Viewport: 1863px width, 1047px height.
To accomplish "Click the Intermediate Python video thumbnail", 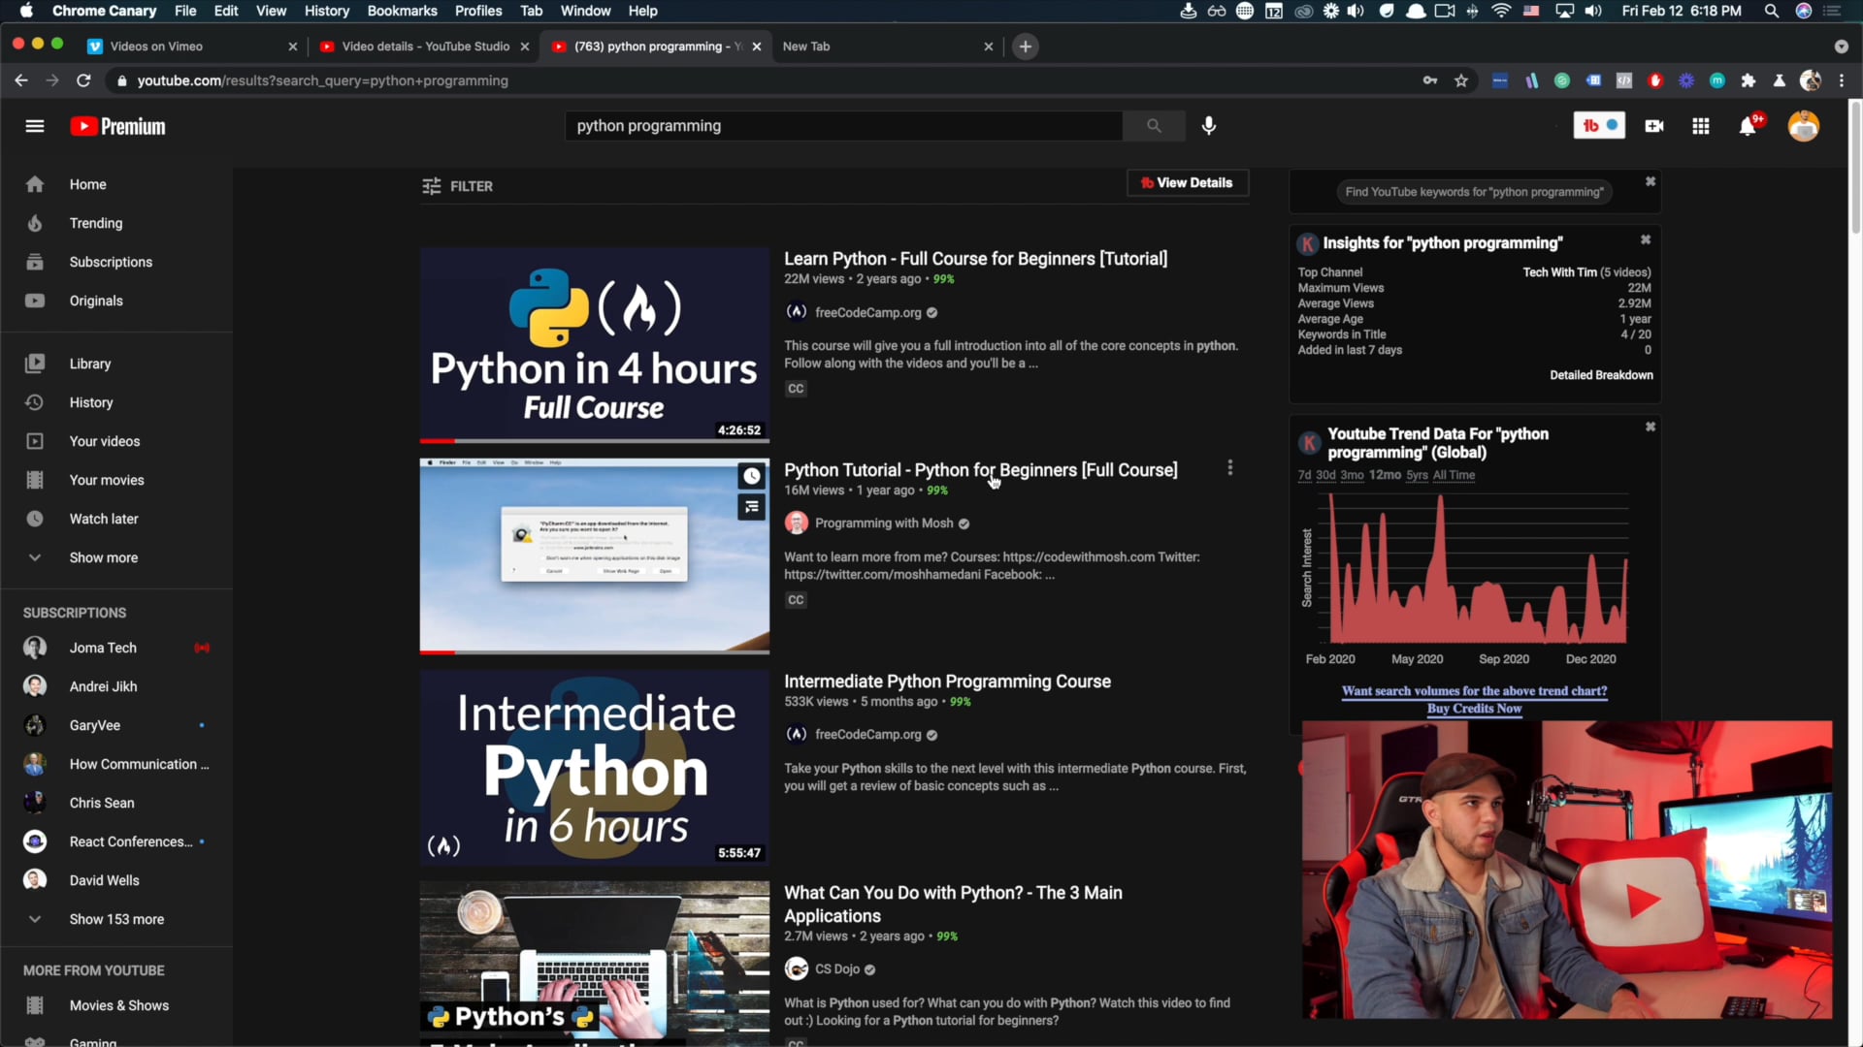I will 594,767.
